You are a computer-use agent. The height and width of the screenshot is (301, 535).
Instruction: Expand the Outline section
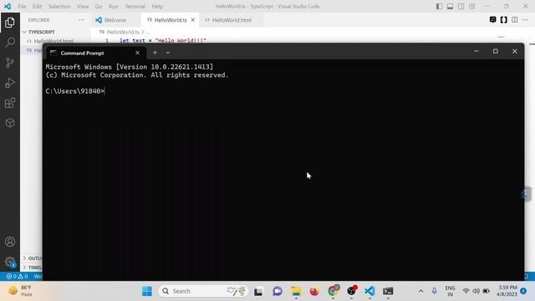click(32, 258)
